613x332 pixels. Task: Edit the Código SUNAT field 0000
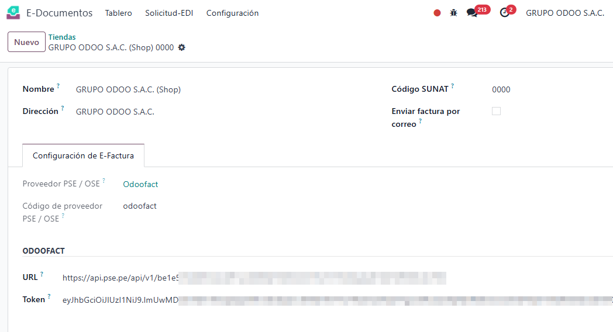click(x=501, y=89)
